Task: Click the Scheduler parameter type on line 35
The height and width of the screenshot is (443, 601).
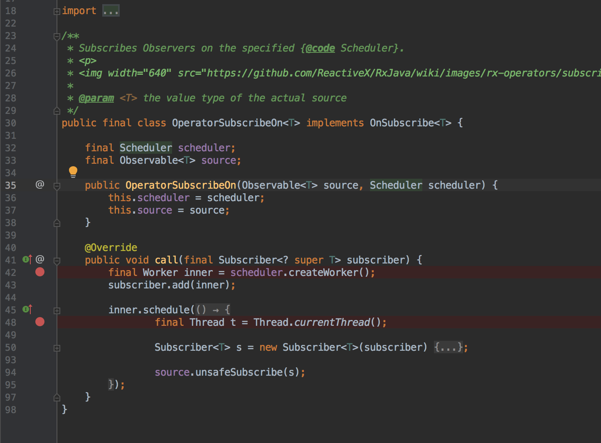Action: 396,185
